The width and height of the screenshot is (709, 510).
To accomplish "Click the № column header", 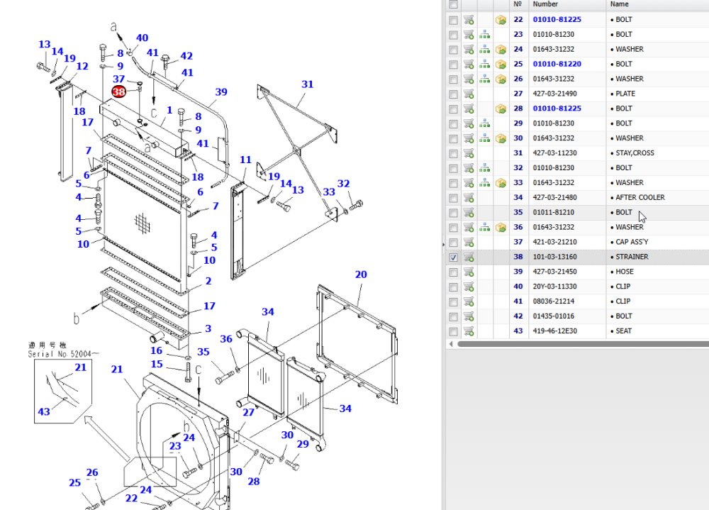I will point(518,4).
